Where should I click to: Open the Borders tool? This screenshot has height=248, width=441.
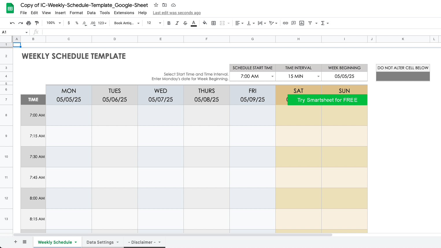point(214,23)
